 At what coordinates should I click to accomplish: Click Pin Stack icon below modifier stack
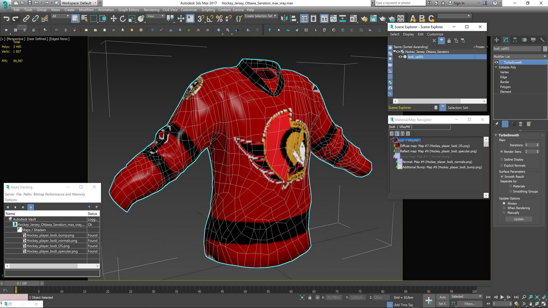point(497,124)
